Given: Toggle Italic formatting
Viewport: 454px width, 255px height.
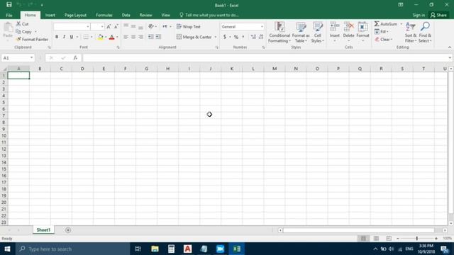Looking at the screenshot, I should (64, 37).
